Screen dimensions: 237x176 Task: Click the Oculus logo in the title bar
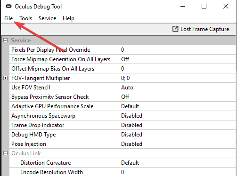8,6
